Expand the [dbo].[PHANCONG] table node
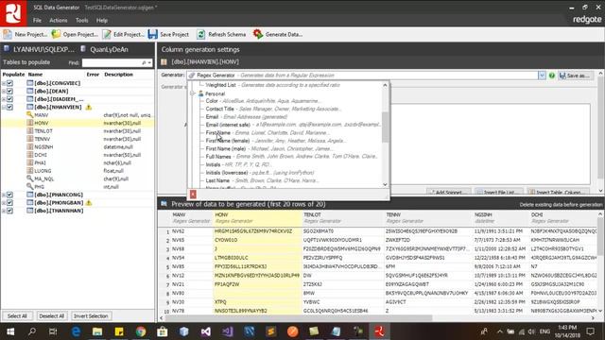This screenshot has width=605, height=340. click(x=4, y=195)
